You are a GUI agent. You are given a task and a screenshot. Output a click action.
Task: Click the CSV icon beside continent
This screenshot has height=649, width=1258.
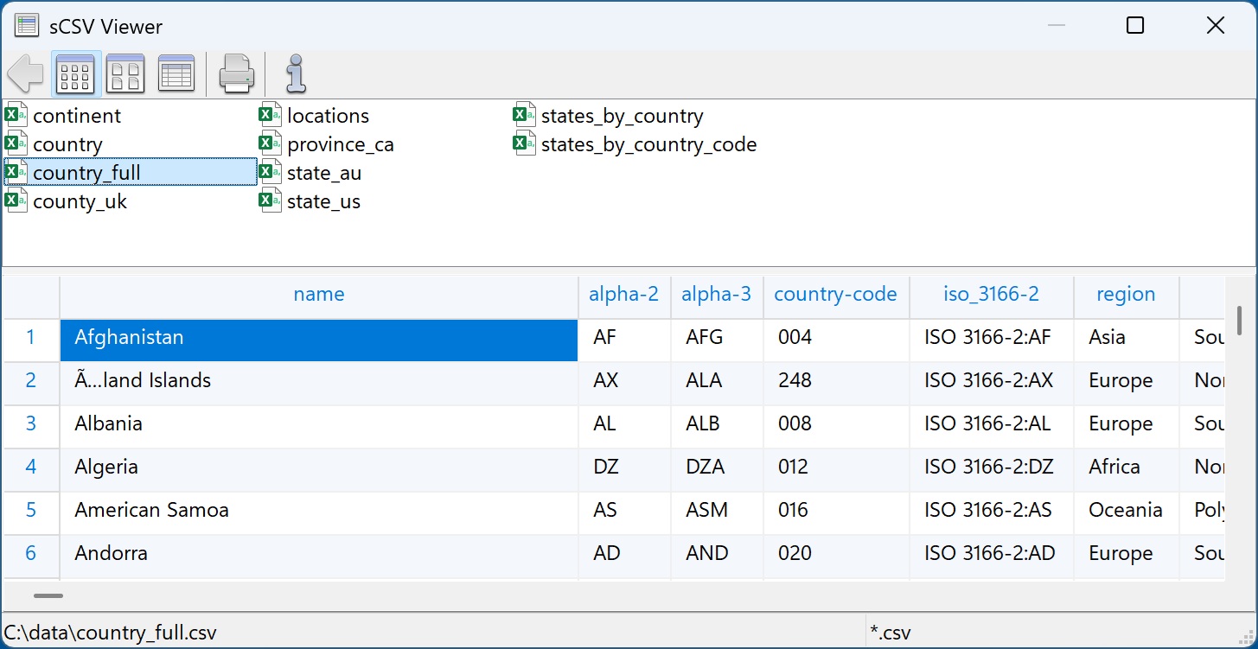(15, 115)
